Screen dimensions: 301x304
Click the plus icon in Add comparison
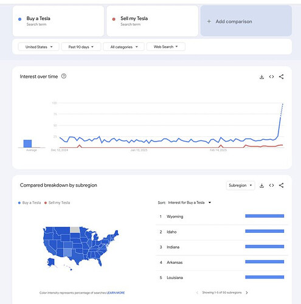[x=209, y=21]
